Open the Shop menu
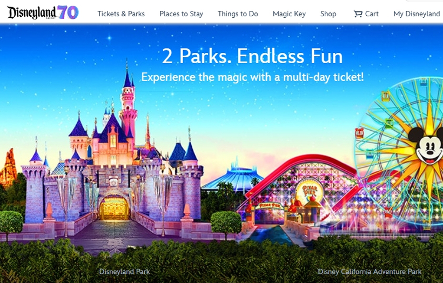443x283 pixels. 328,14
